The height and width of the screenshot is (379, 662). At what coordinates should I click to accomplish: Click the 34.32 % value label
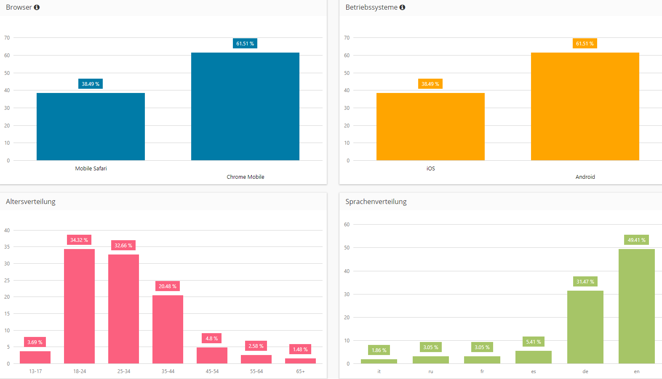[79, 240]
